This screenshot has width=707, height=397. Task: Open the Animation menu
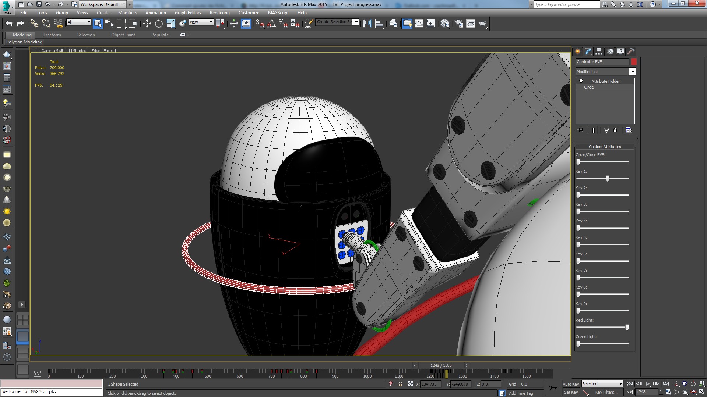155,13
